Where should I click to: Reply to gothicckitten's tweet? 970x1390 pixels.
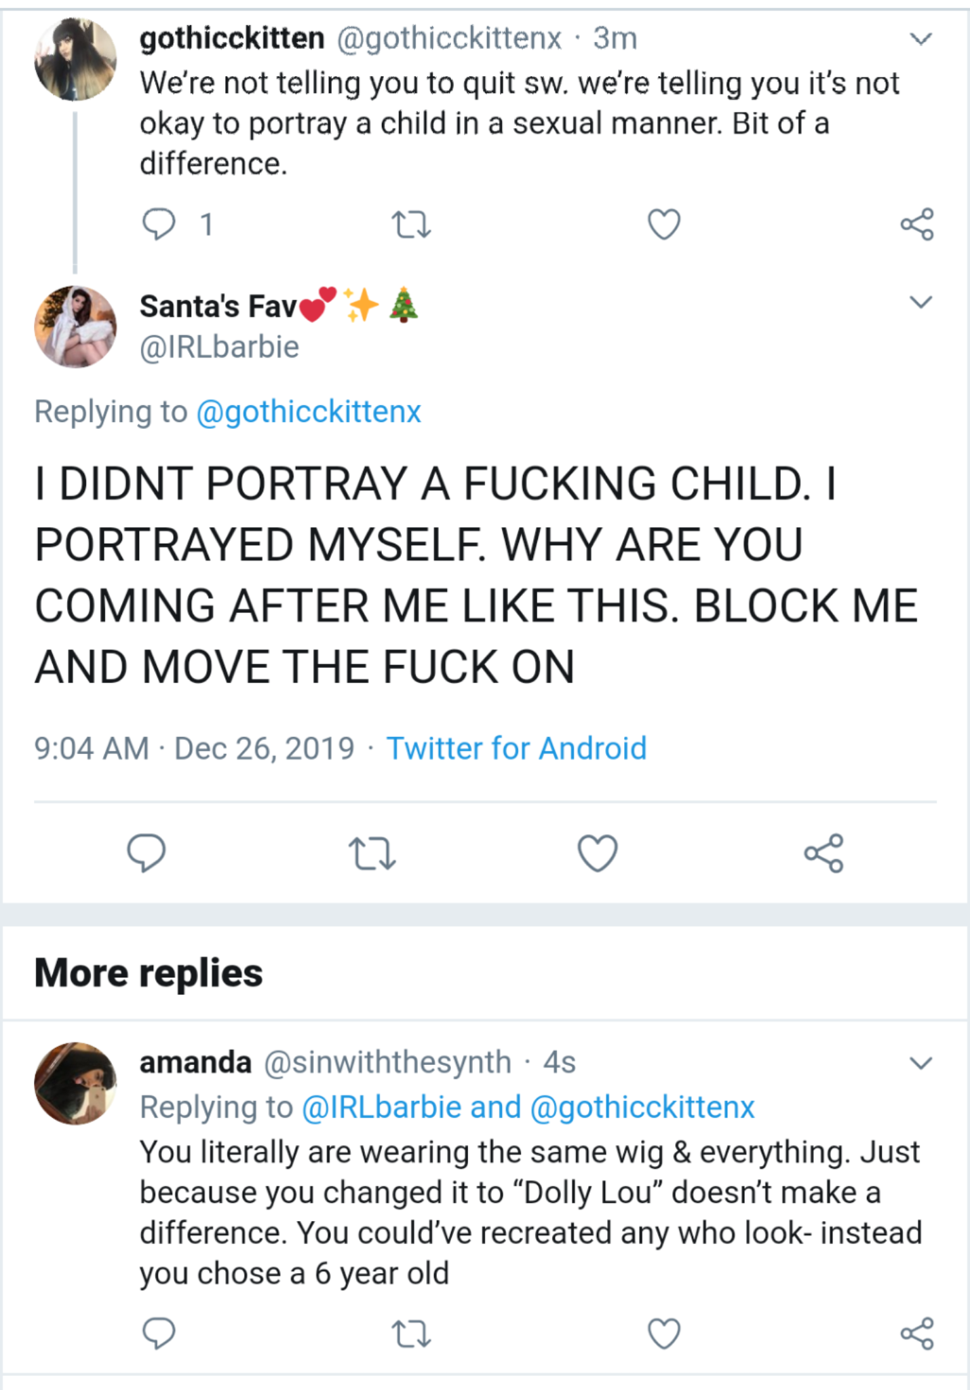(159, 225)
